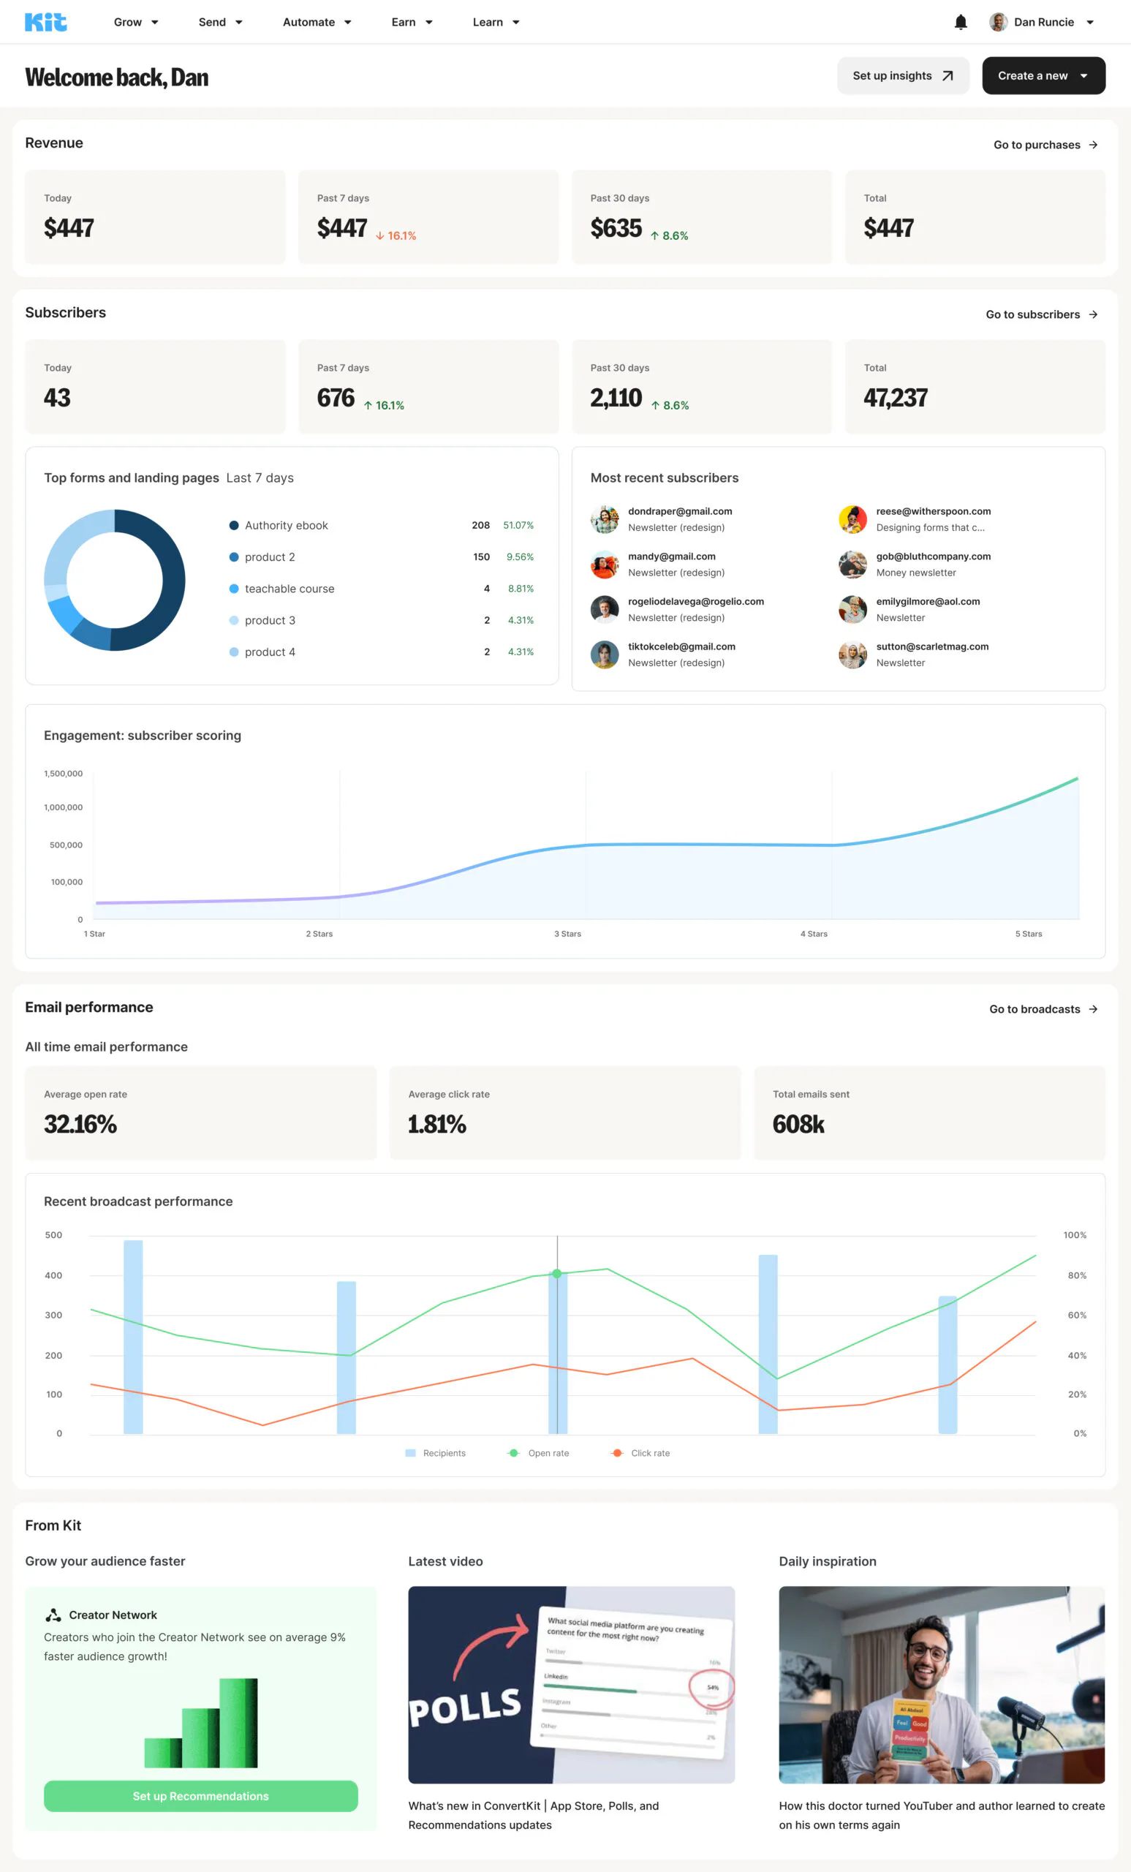Click reese@witherspoon.com subscriber avatar

coord(852,519)
